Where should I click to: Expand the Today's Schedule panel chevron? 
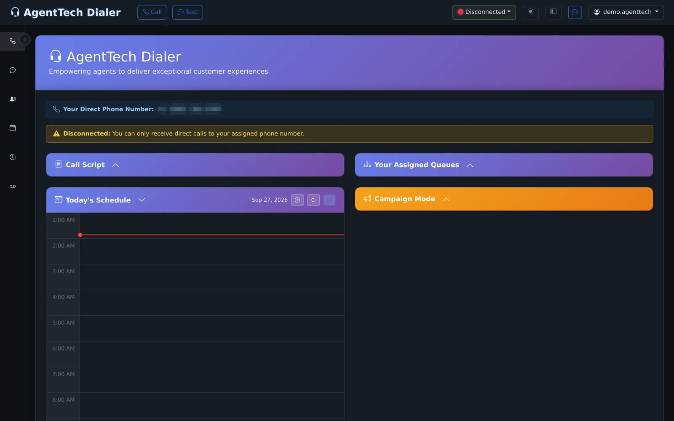click(142, 200)
